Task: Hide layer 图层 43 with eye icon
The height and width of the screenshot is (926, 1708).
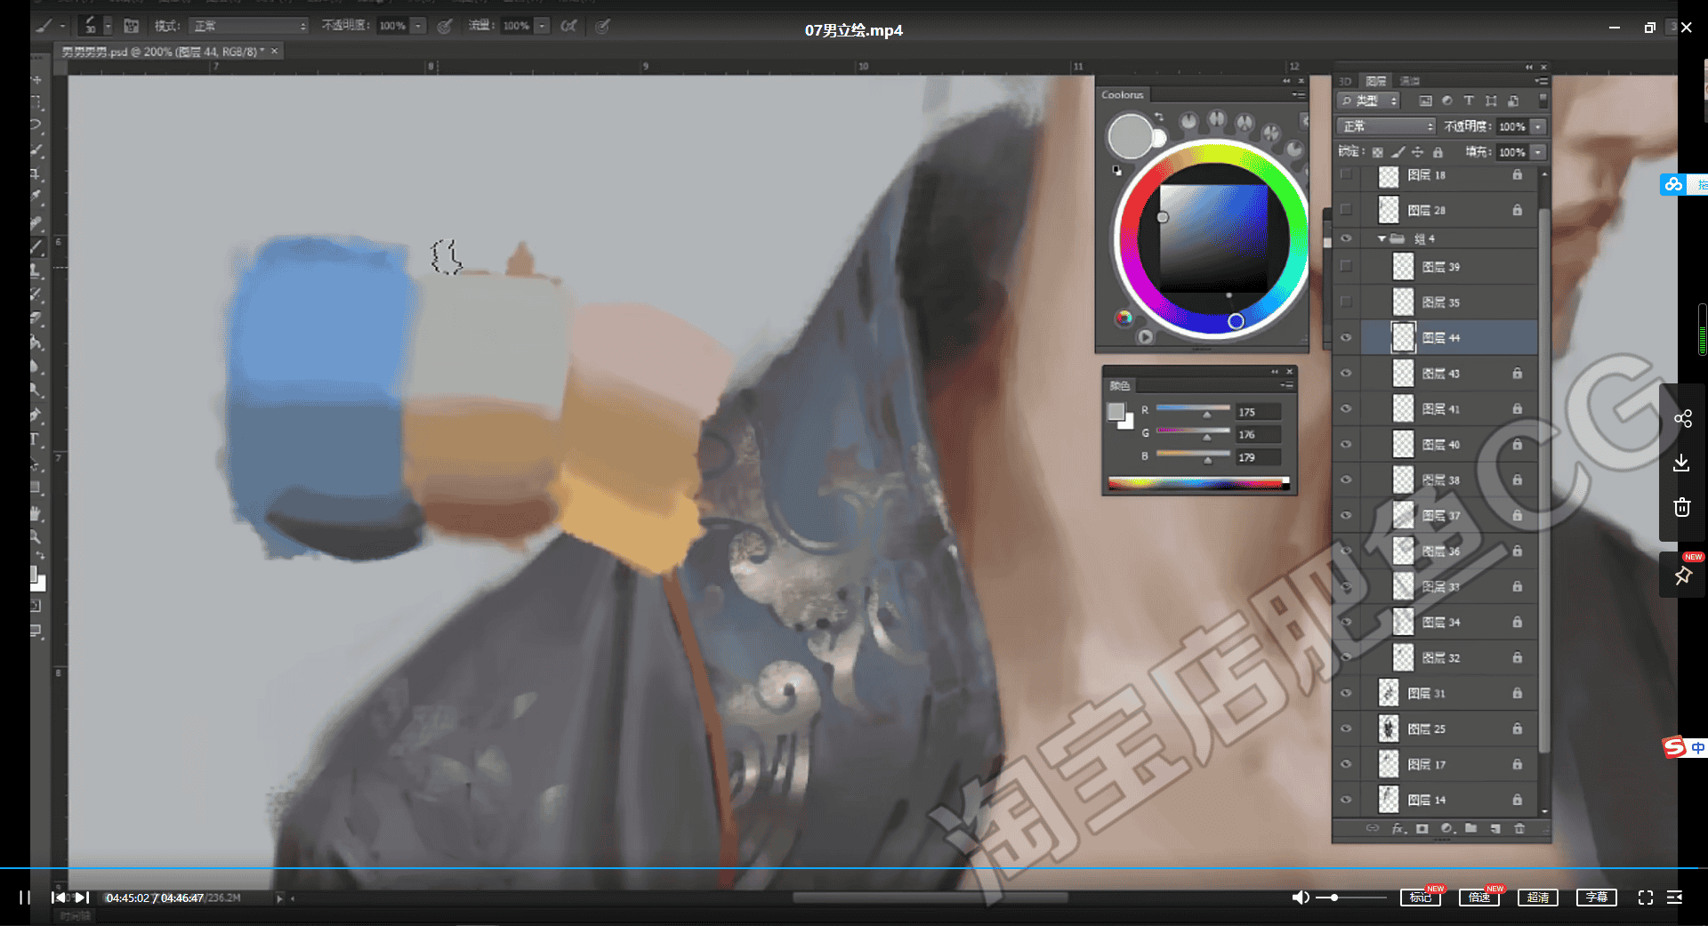Action: pos(1346,373)
